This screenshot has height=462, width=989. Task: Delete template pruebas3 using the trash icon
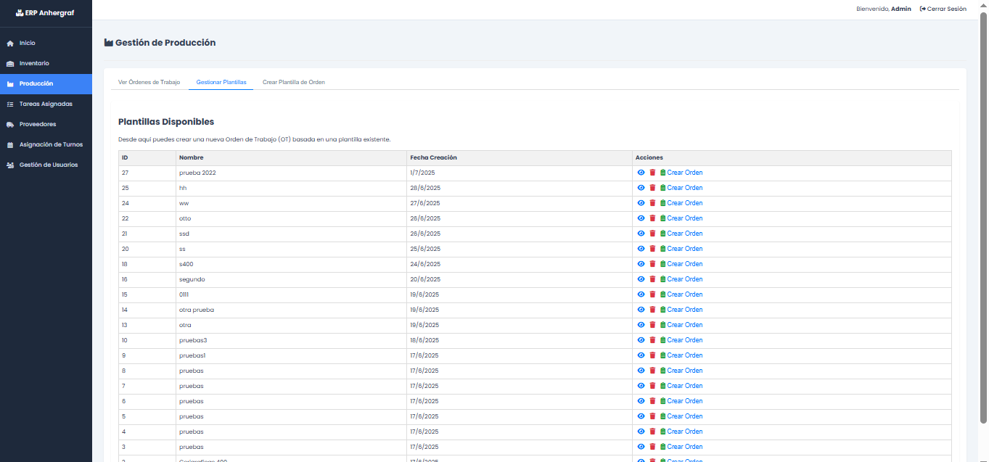tap(652, 340)
